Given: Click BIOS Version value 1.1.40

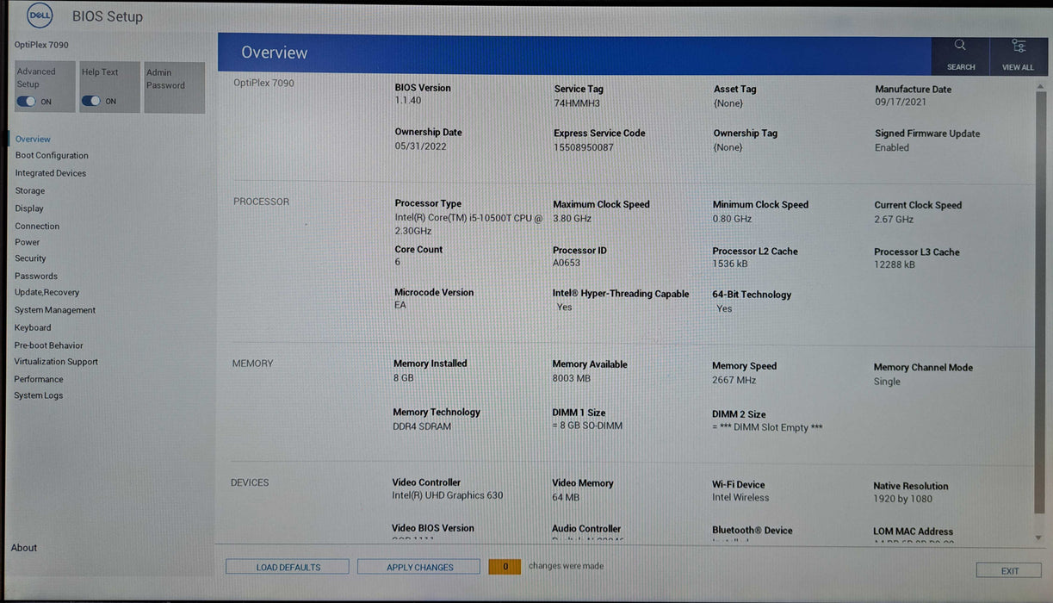Looking at the screenshot, I should click(408, 101).
